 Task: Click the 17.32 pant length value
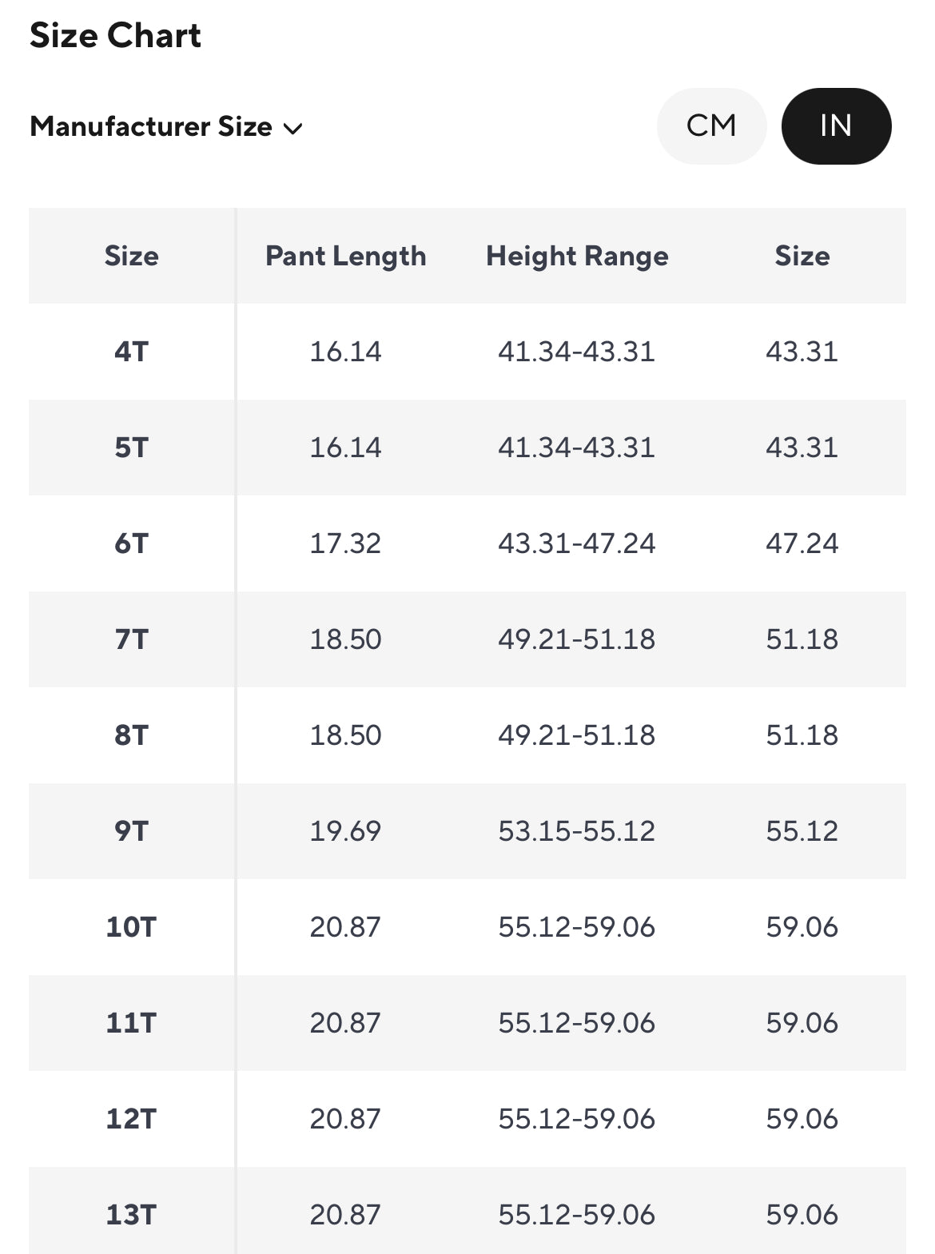click(x=345, y=543)
